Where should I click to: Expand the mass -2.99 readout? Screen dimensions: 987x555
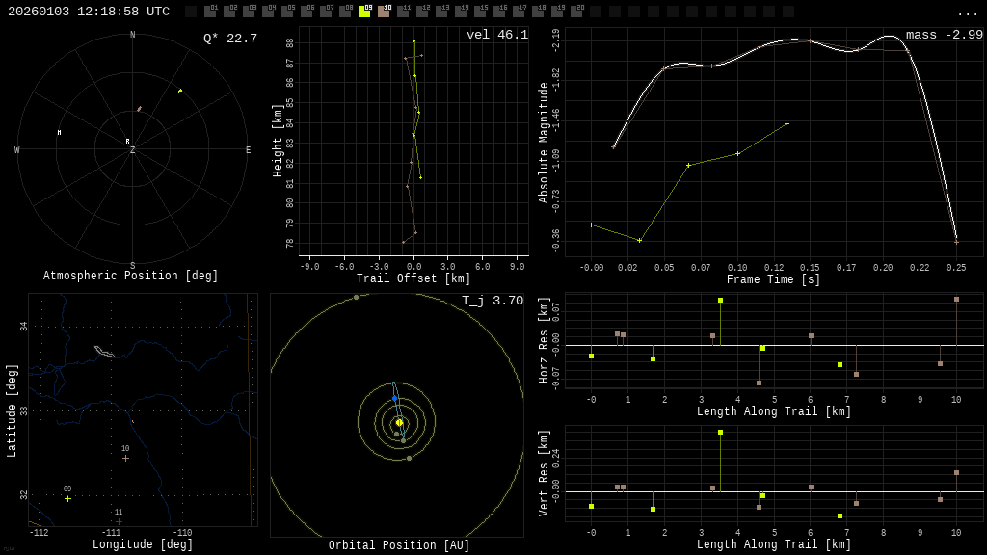point(944,36)
